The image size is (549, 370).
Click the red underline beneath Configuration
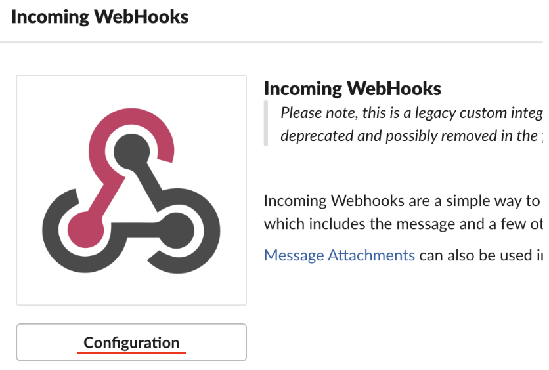pos(131,353)
